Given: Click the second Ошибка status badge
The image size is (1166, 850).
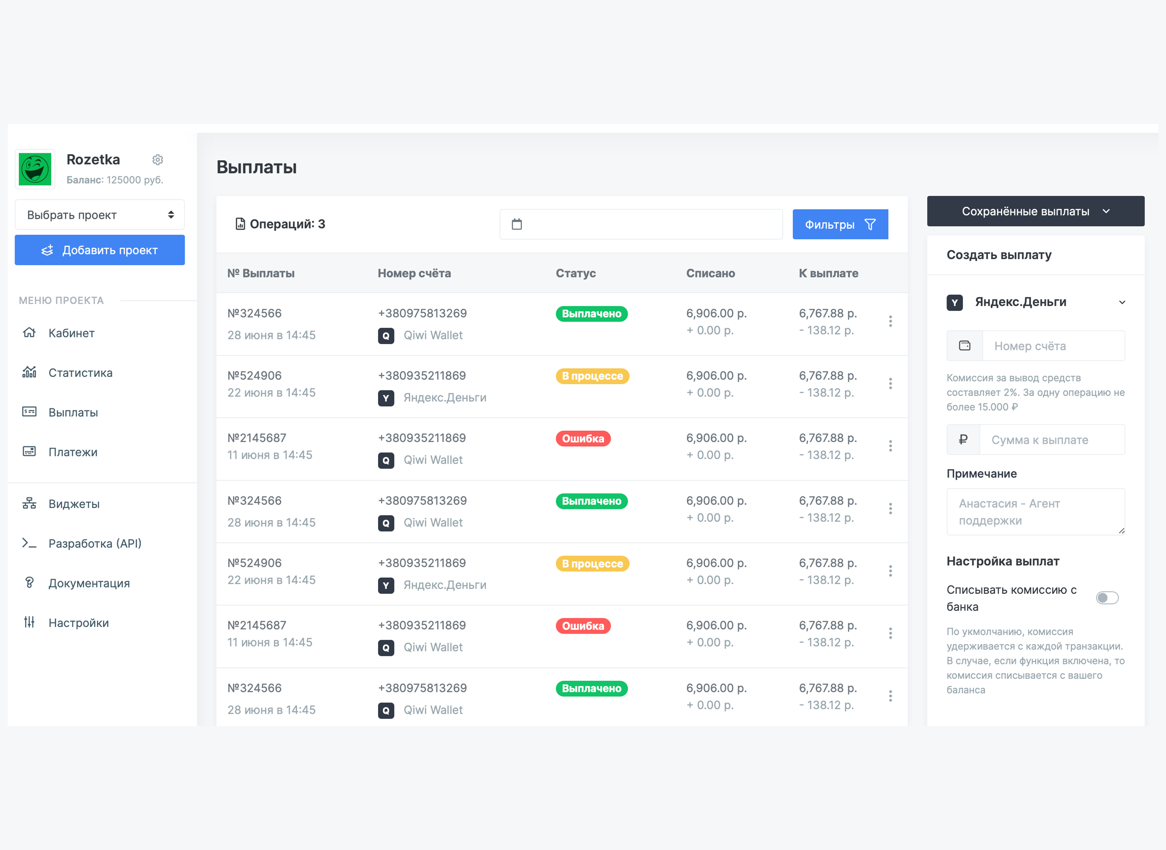Looking at the screenshot, I should click(583, 626).
